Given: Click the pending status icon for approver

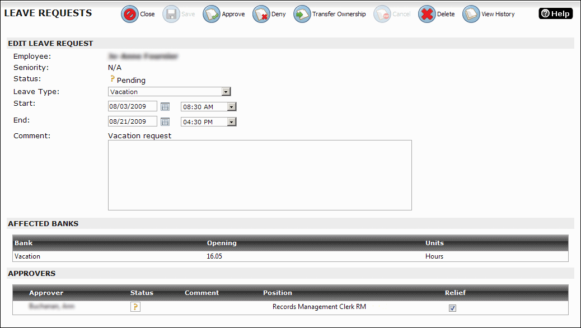Looking at the screenshot, I should 135,307.
